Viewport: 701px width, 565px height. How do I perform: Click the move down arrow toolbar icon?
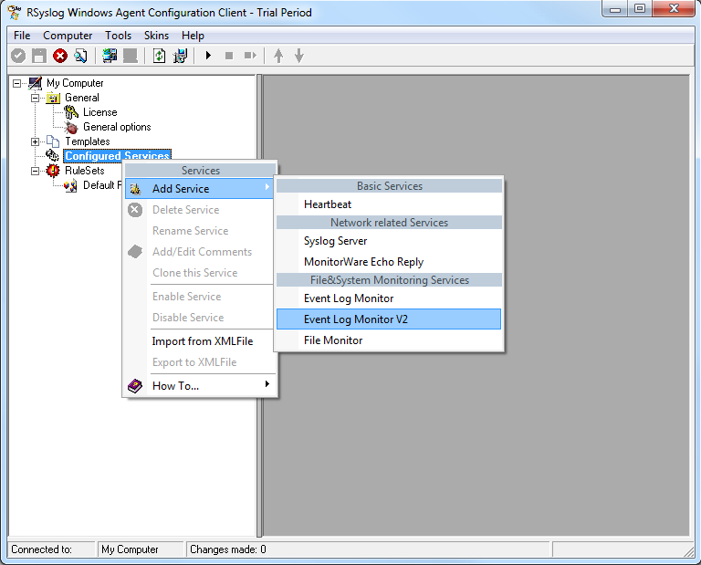pyautogui.click(x=299, y=56)
